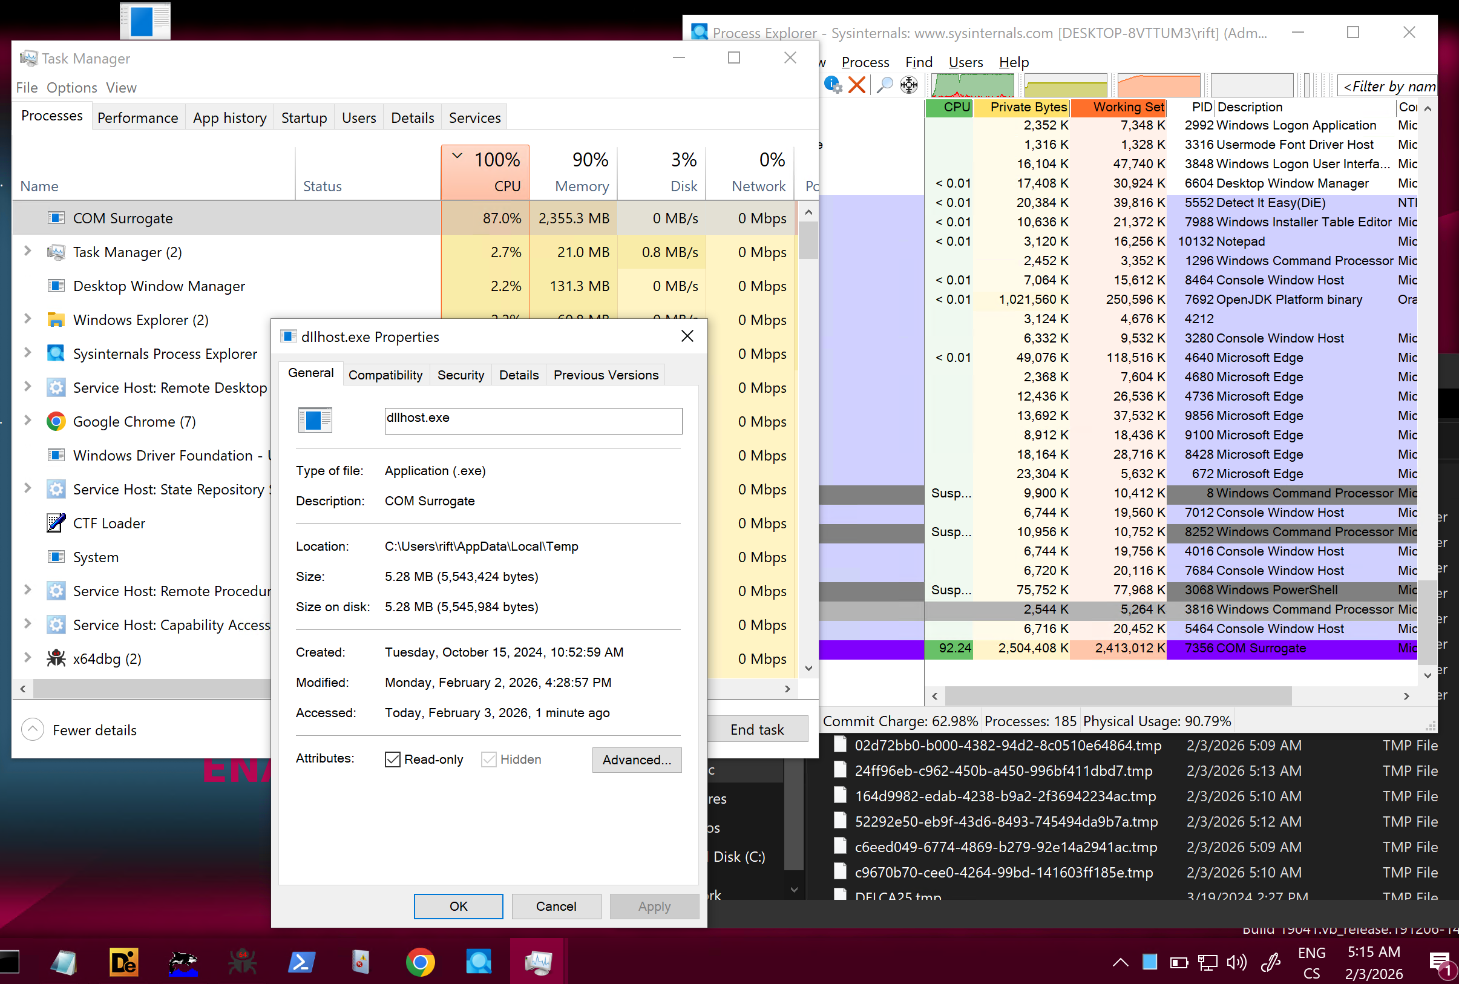Image resolution: width=1459 pixels, height=984 pixels.
Task: Open Process Explorer from the taskbar
Action: [479, 962]
